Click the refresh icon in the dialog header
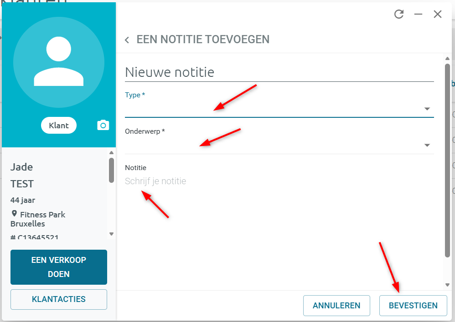 [399, 14]
